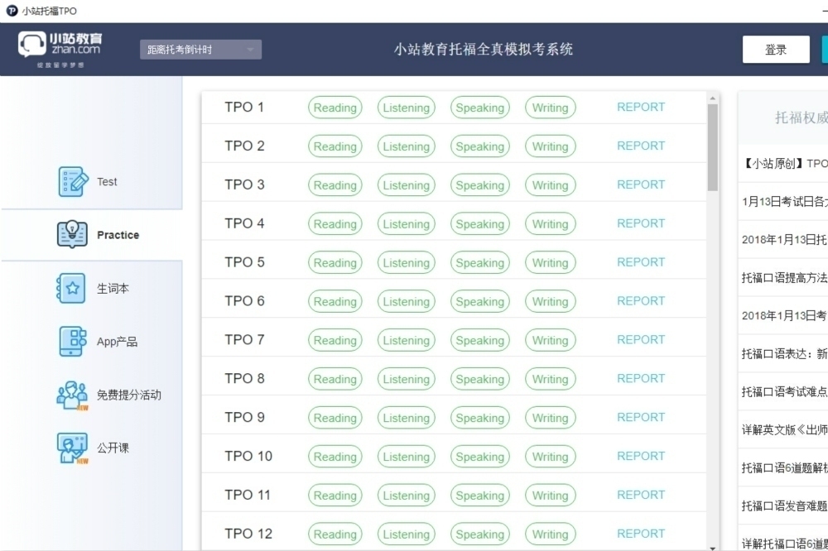The width and height of the screenshot is (828, 551).
Task: Start TPO 4 Reading practice
Action: 335,223
